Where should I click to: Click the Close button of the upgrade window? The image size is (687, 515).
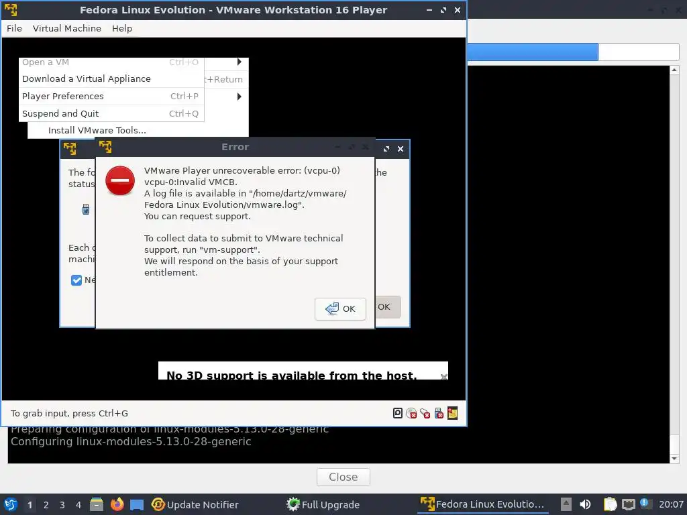(x=343, y=477)
